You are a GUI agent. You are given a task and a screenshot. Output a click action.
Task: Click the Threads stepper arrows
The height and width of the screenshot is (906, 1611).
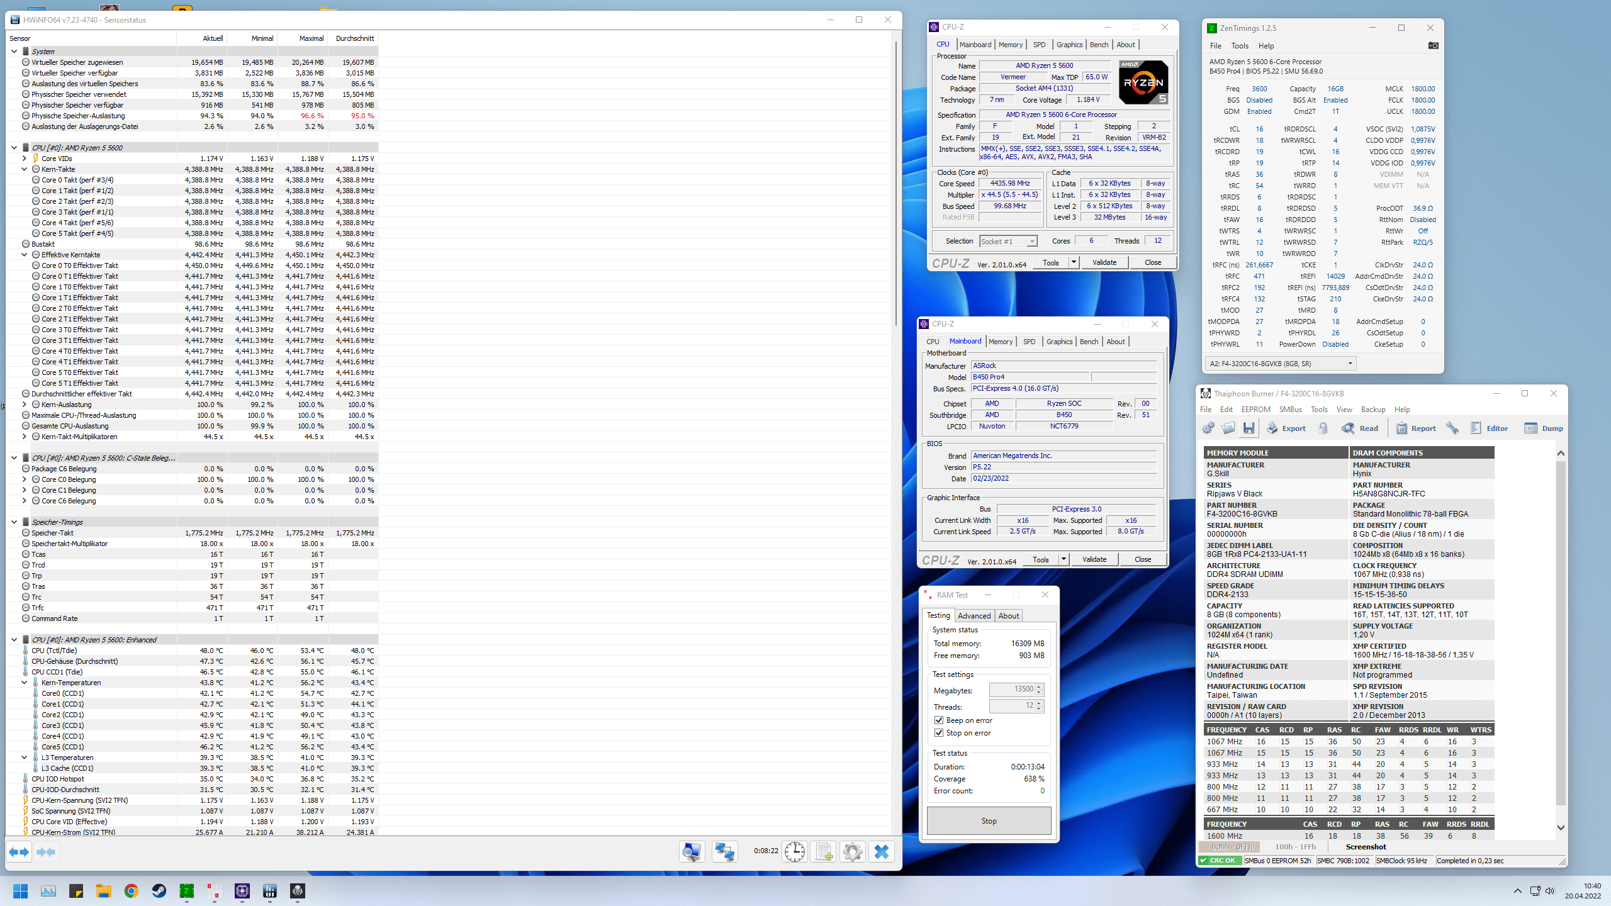(1039, 706)
